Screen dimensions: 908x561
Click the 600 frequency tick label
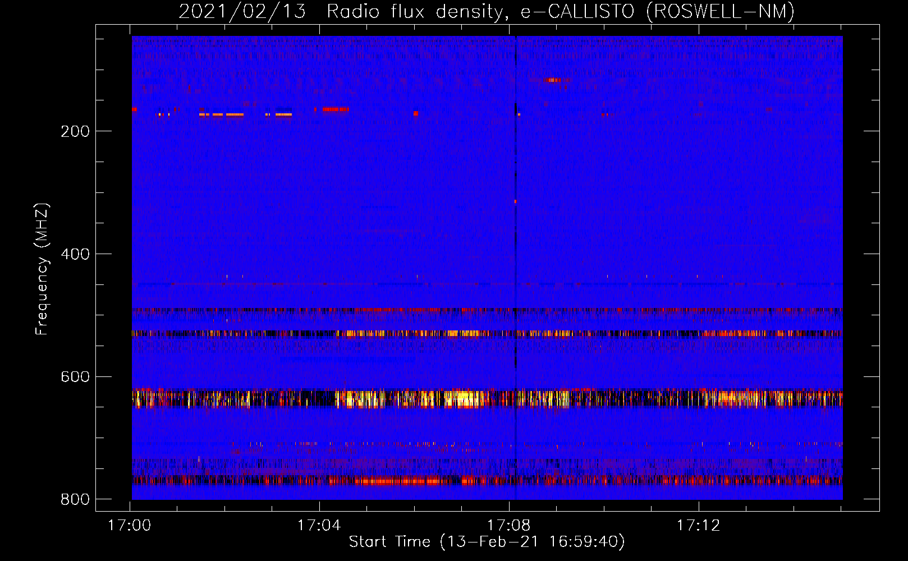(x=75, y=376)
